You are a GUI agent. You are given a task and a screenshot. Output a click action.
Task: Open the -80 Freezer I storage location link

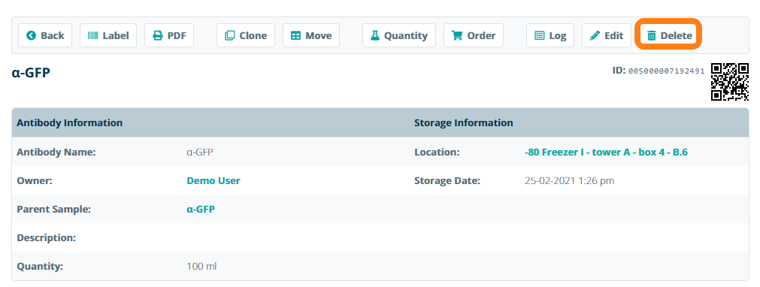[606, 153]
